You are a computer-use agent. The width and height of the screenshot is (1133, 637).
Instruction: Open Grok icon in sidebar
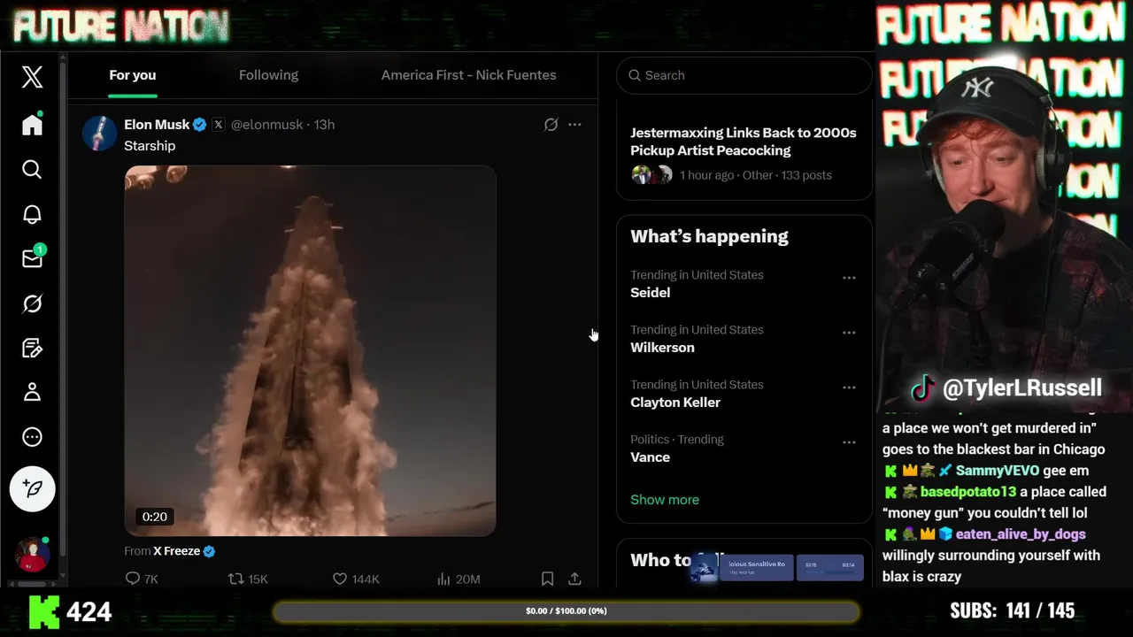[x=32, y=303]
